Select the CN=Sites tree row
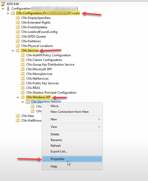The width and height of the screenshot is (148, 181). [28, 116]
